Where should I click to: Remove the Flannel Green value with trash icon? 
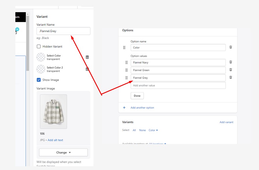[231, 70]
